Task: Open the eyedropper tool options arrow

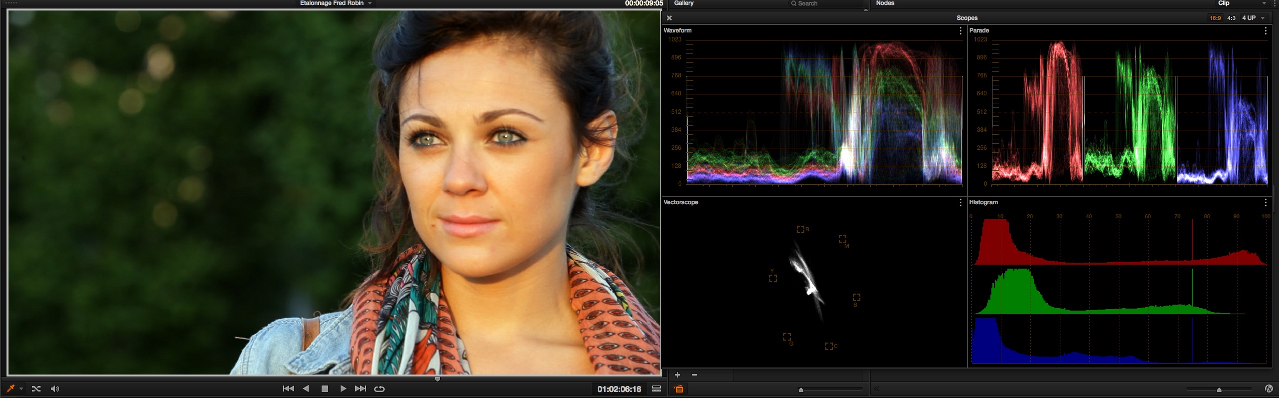Action: [x=21, y=389]
